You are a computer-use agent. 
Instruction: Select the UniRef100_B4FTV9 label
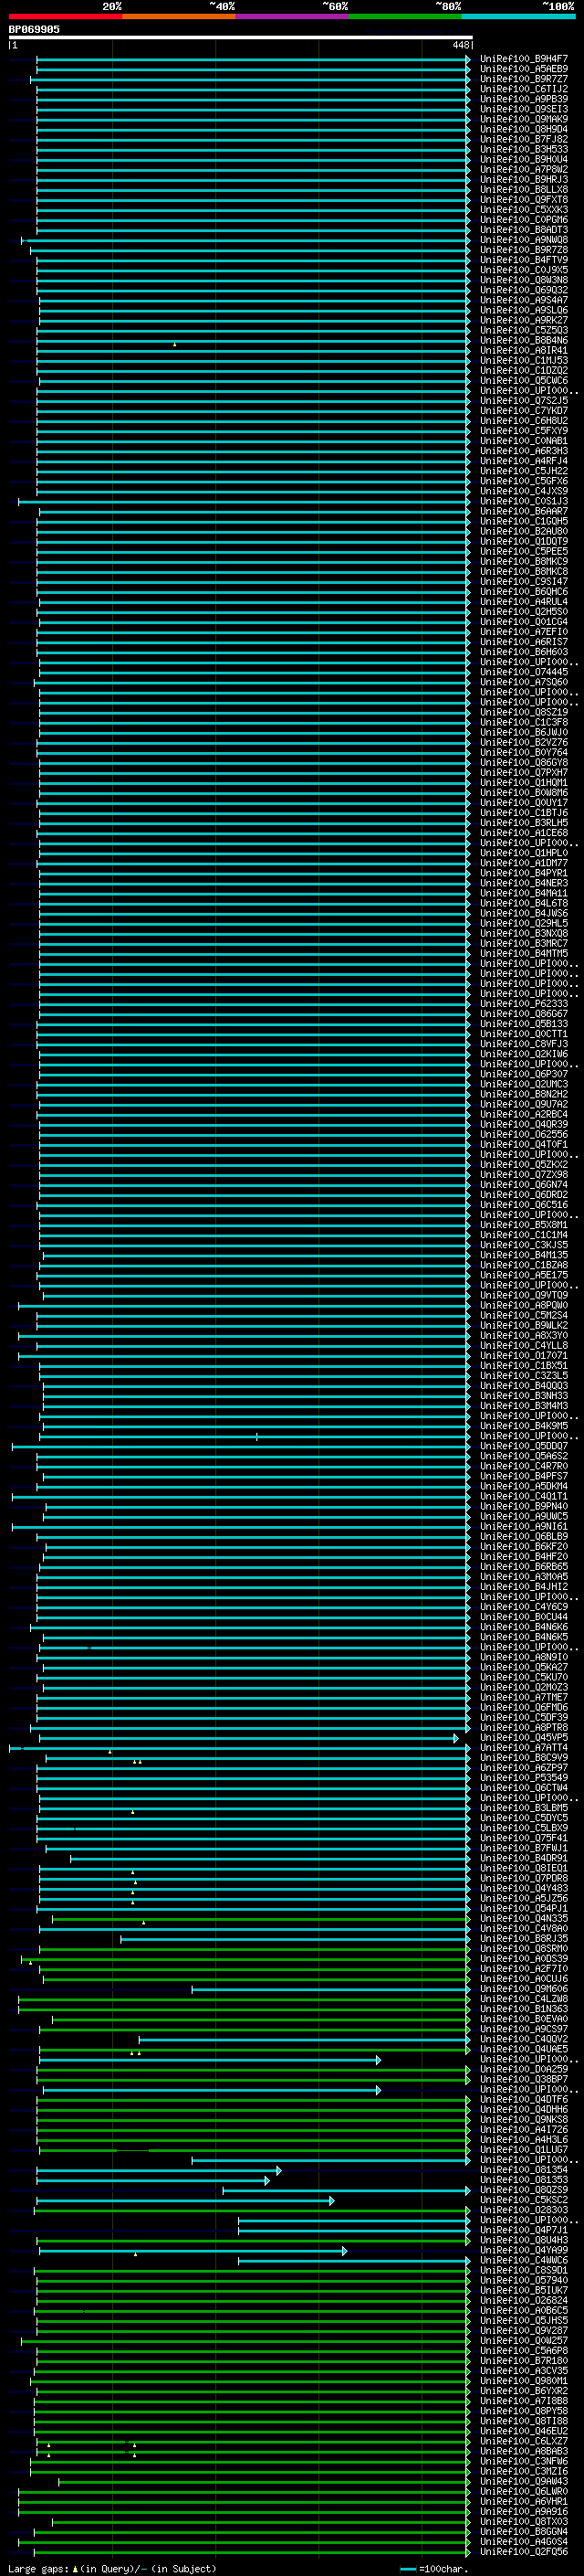tap(523, 260)
